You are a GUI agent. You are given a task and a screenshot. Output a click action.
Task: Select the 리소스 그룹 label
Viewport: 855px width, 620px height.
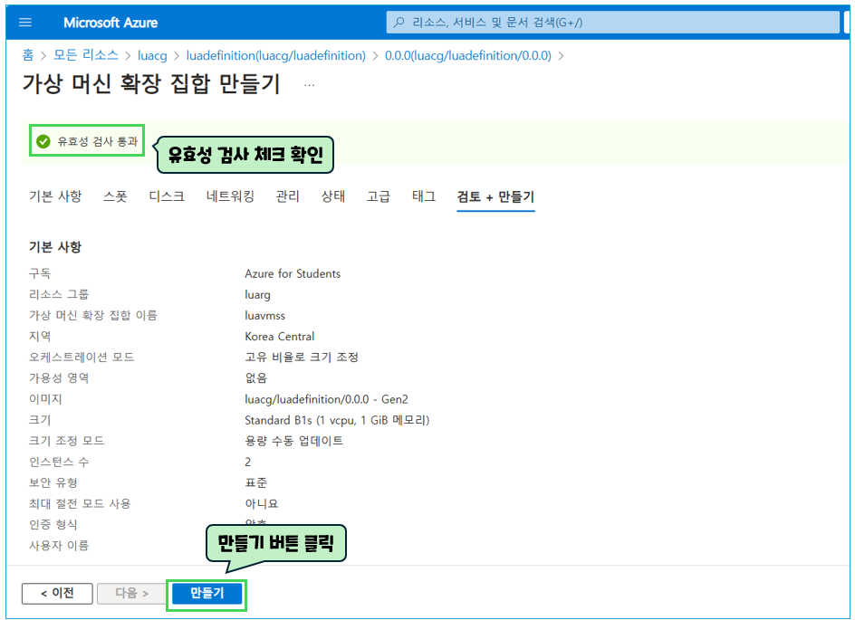pos(59,295)
